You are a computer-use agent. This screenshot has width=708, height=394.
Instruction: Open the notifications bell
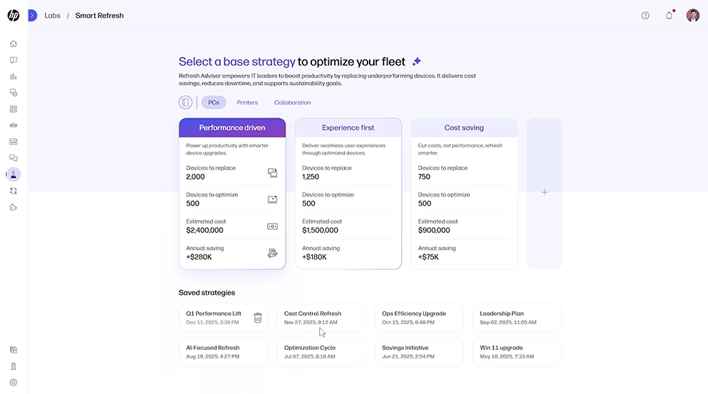[x=669, y=15]
